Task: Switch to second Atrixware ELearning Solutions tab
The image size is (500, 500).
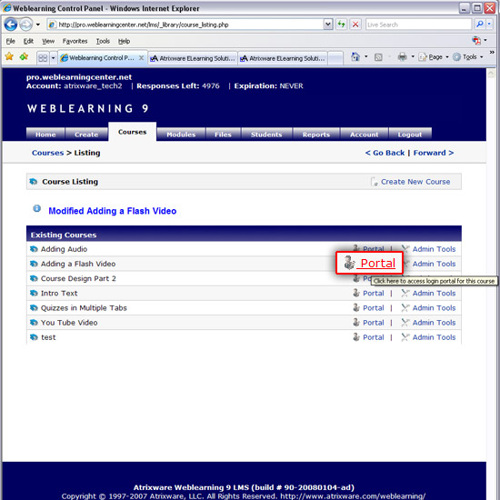Action: coord(283,58)
